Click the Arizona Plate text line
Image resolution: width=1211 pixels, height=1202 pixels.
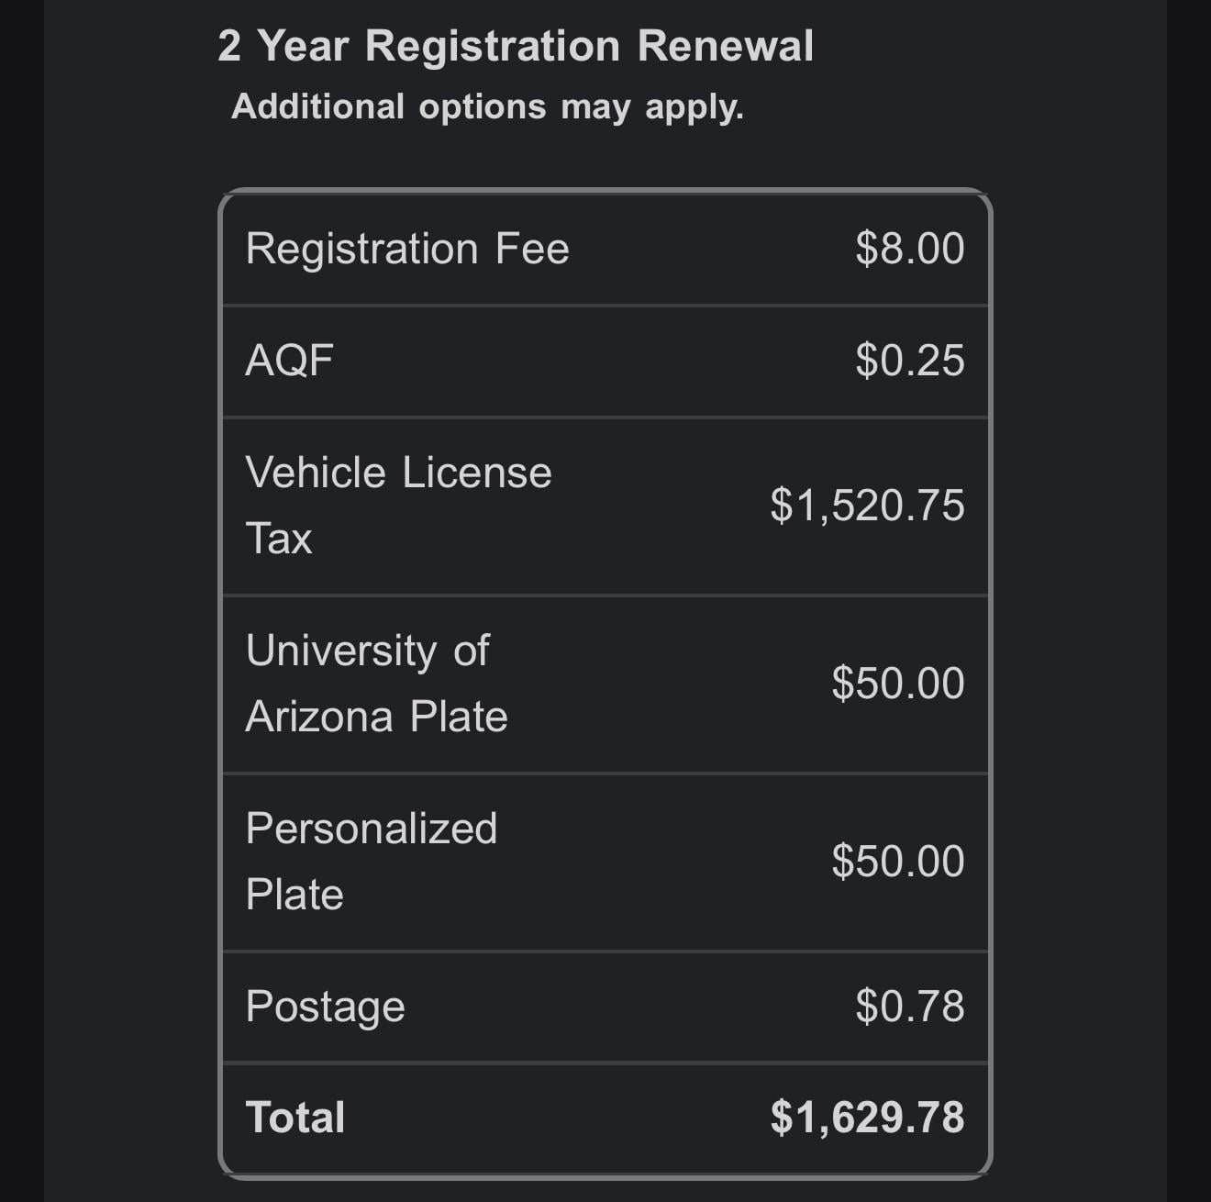point(376,717)
